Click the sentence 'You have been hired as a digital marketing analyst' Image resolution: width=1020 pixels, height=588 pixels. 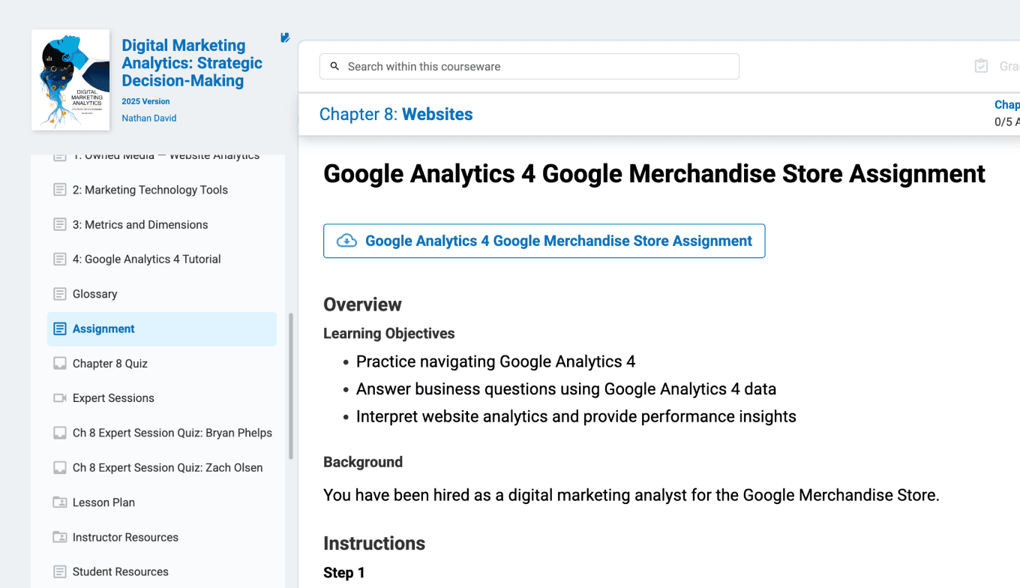[631, 495]
